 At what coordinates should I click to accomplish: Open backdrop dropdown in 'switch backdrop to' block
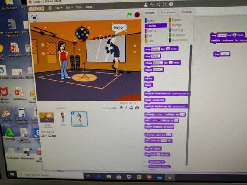pos(187,106)
